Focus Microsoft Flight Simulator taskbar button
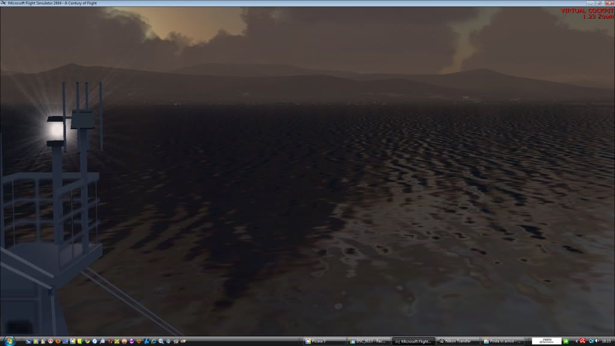Viewport: 615px width, 346px height. pos(414,341)
